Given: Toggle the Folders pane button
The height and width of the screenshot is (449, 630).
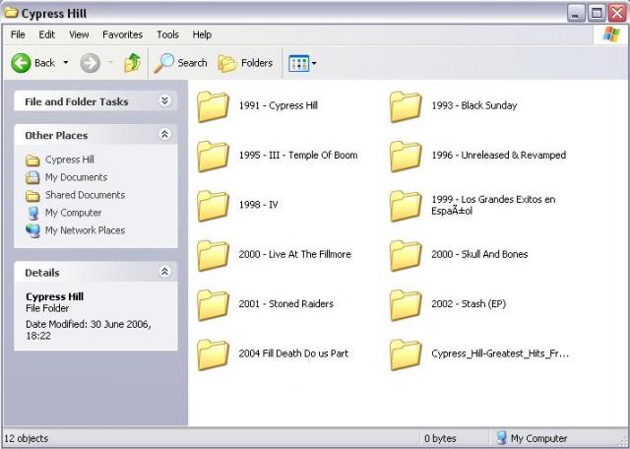Looking at the screenshot, I should pyautogui.click(x=245, y=63).
